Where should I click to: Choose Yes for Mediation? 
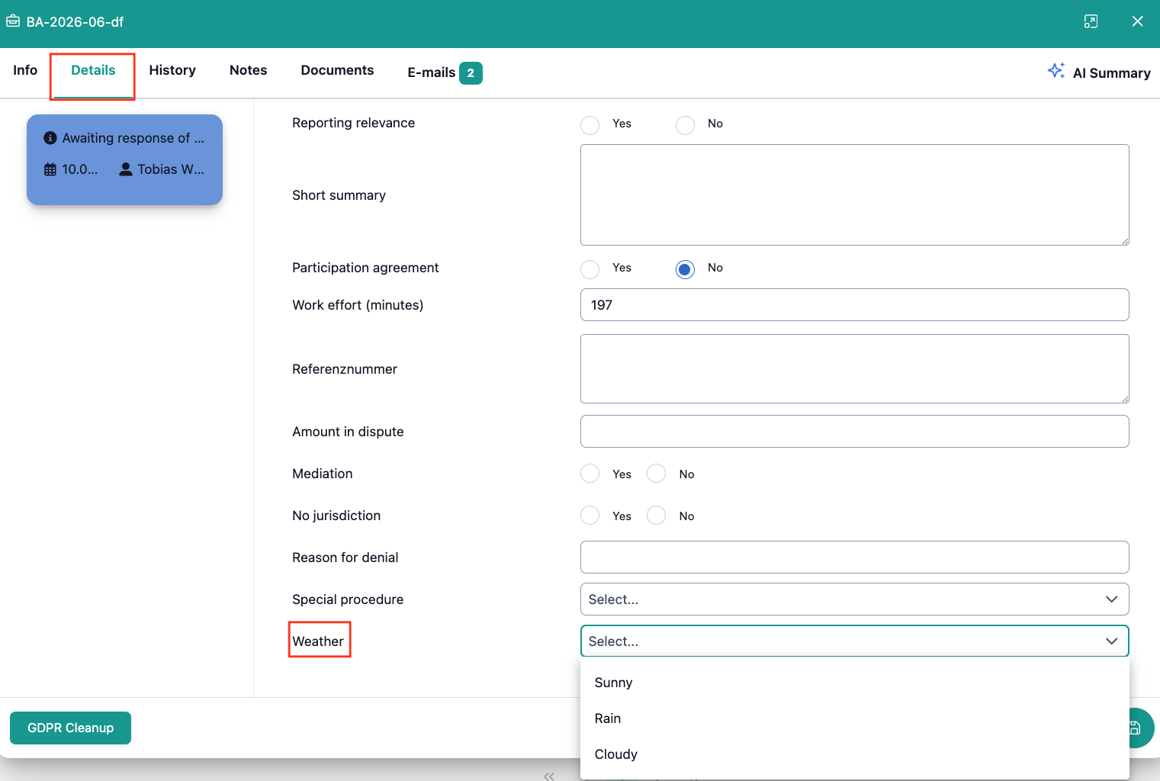coord(590,474)
